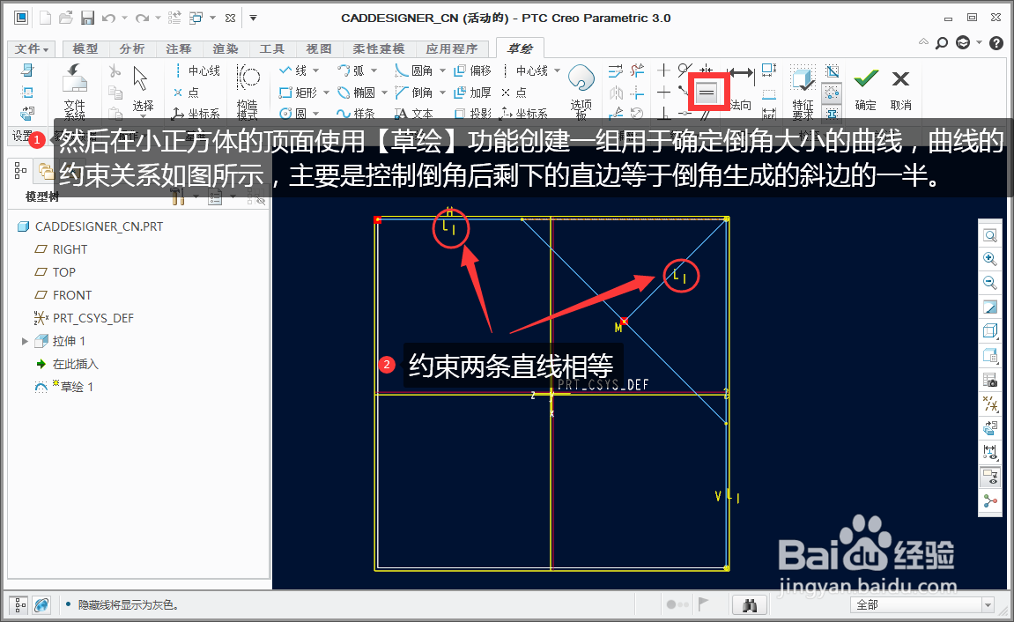Click the 法向 dimension tool

[x=740, y=89]
